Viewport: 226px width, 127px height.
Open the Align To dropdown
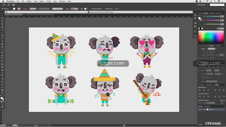pyautogui.click(x=223, y=103)
